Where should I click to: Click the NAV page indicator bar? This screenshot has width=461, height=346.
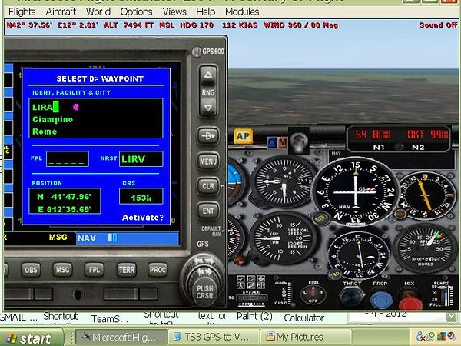[x=128, y=238]
